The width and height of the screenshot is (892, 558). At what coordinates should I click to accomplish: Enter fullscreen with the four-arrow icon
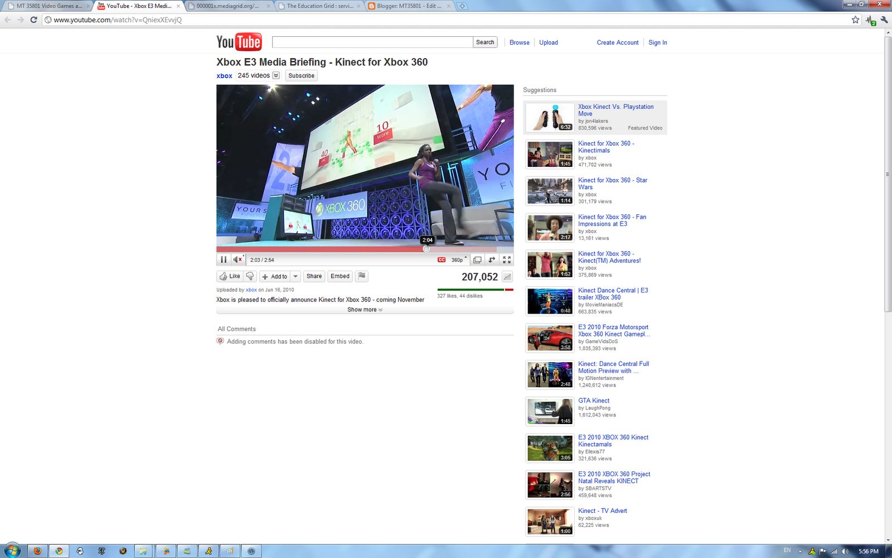point(507,260)
